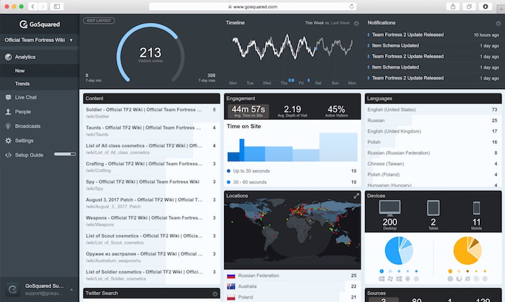The image size is (505, 302).
Task: Open the Official Team Fortress Wiki site dropdown
Action: click(39, 40)
